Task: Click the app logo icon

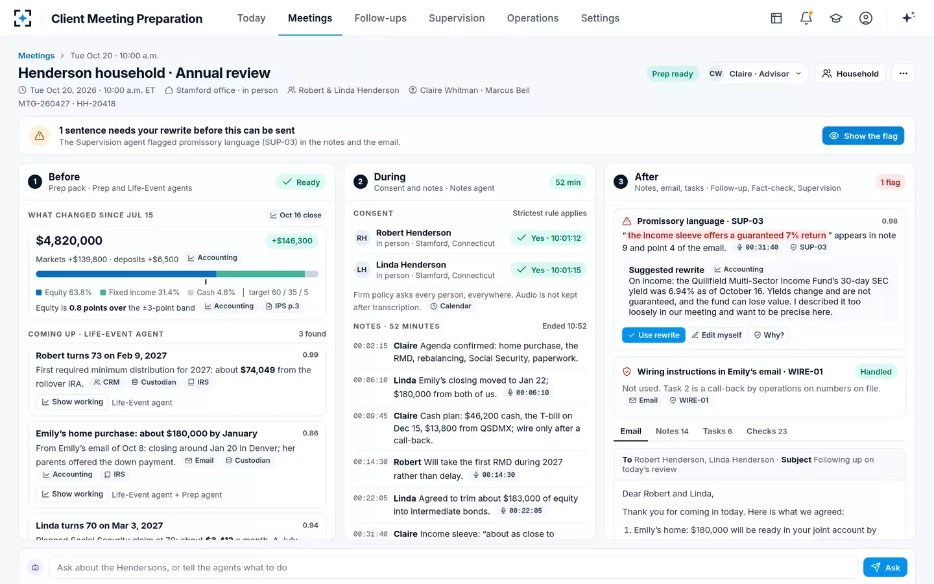Action: pyautogui.click(x=23, y=18)
